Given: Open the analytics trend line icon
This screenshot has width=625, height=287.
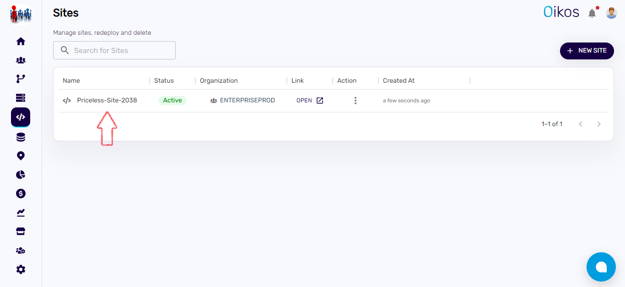Looking at the screenshot, I should point(21,213).
